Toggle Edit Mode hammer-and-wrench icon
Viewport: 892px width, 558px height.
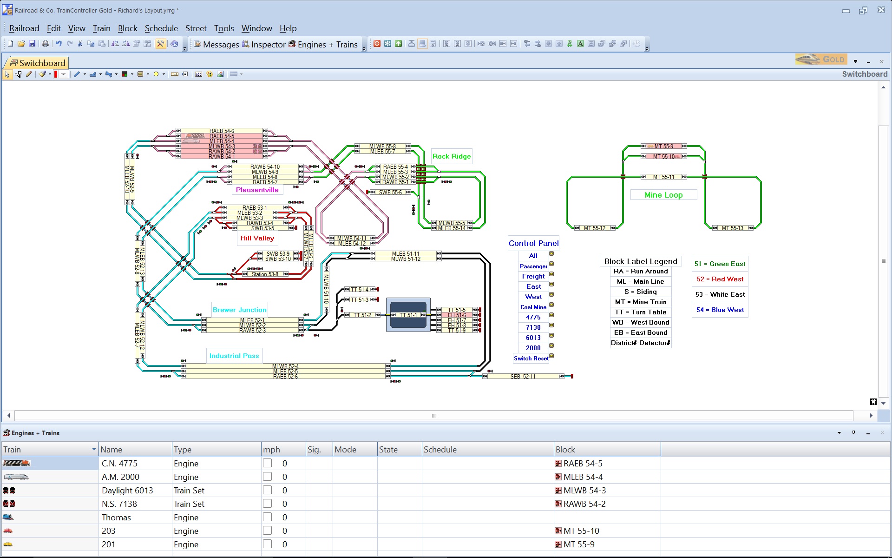tap(160, 44)
